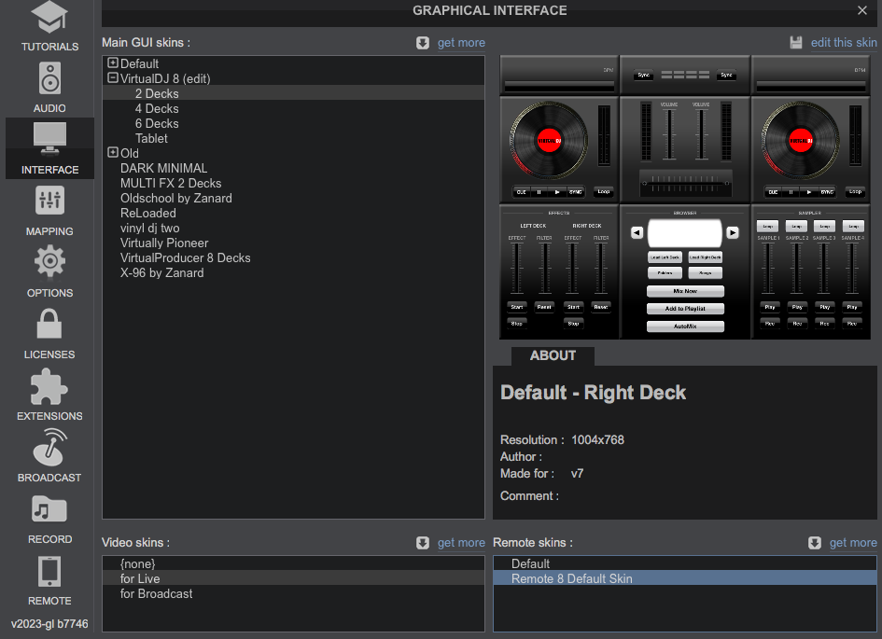
Task: Open the Audio speaker settings icon
Action: pos(49,78)
